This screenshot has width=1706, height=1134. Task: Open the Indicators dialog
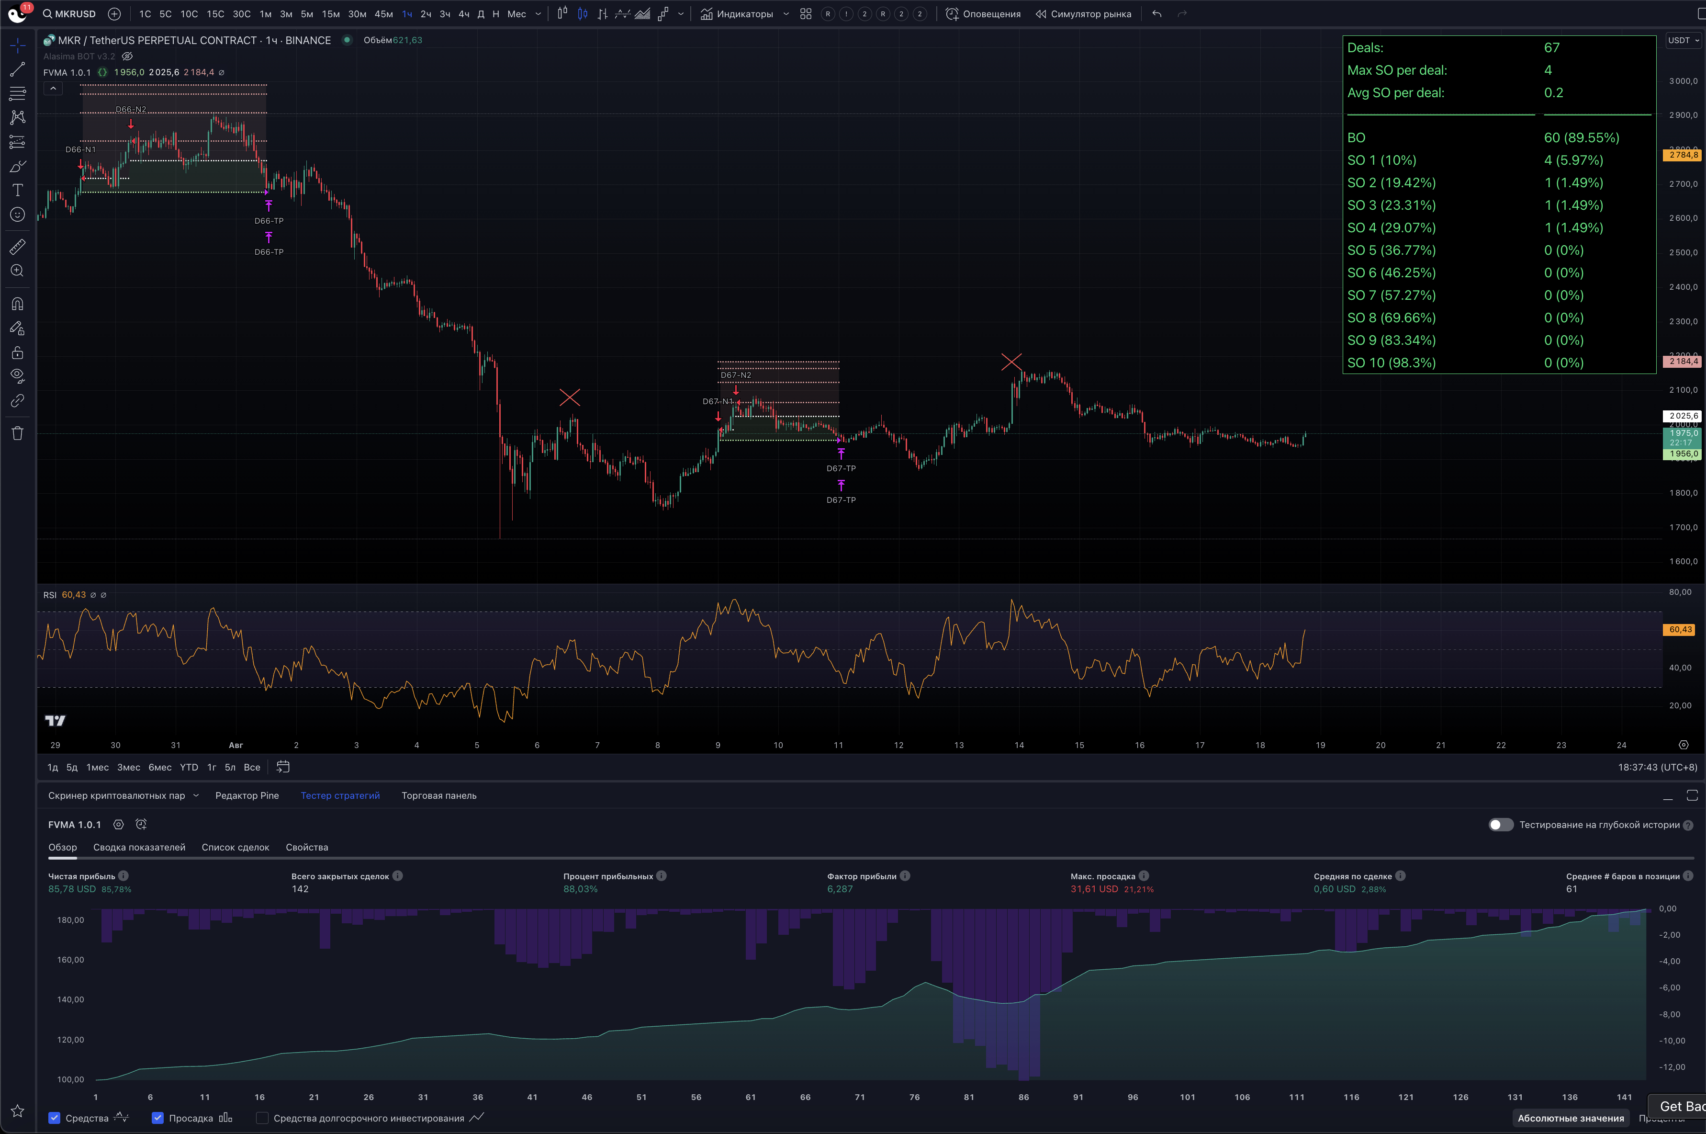[x=737, y=14]
